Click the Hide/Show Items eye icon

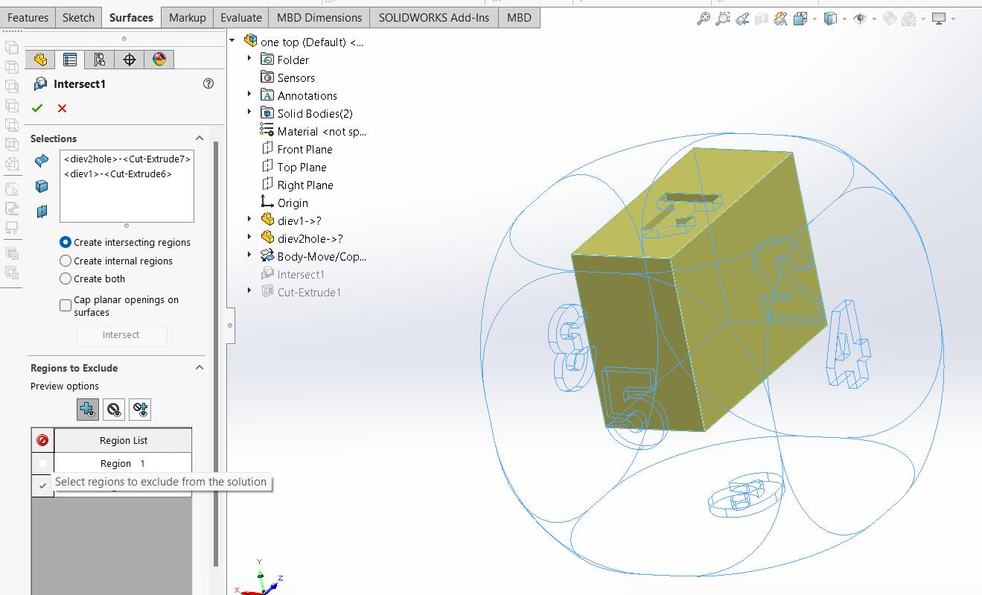(859, 19)
